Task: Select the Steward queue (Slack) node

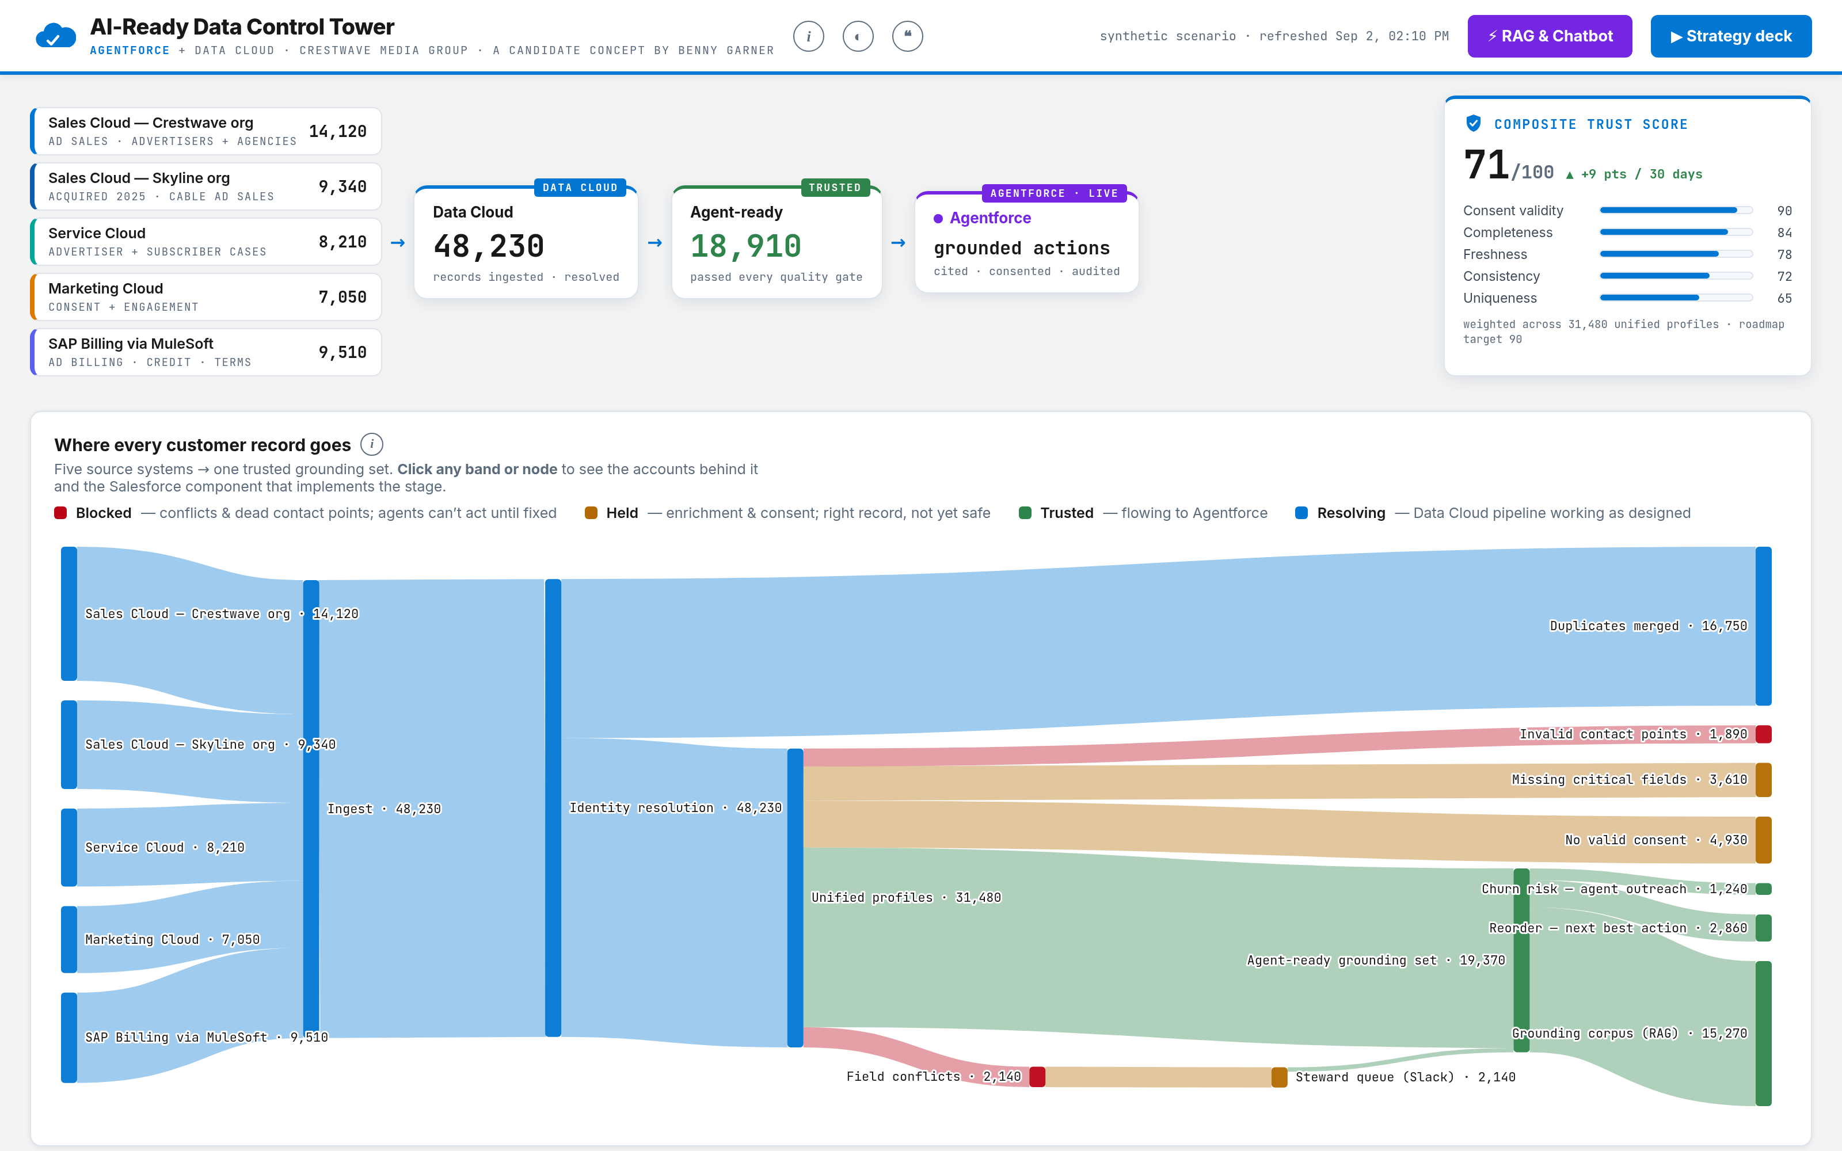Action: pyautogui.click(x=1280, y=1077)
